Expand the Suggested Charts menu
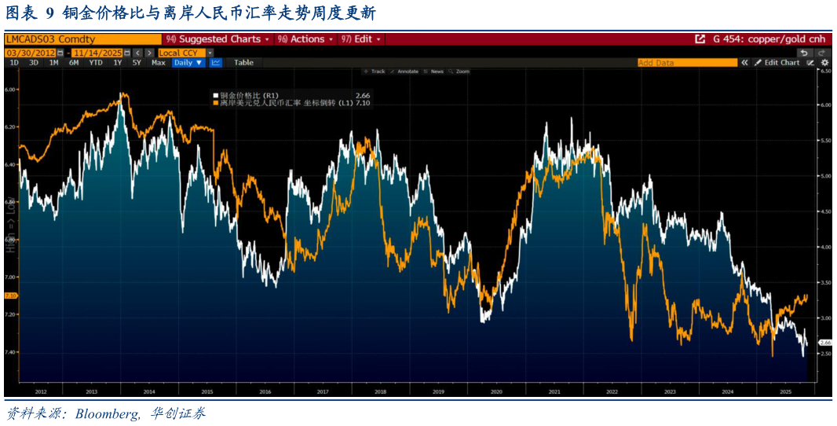 pos(218,39)
